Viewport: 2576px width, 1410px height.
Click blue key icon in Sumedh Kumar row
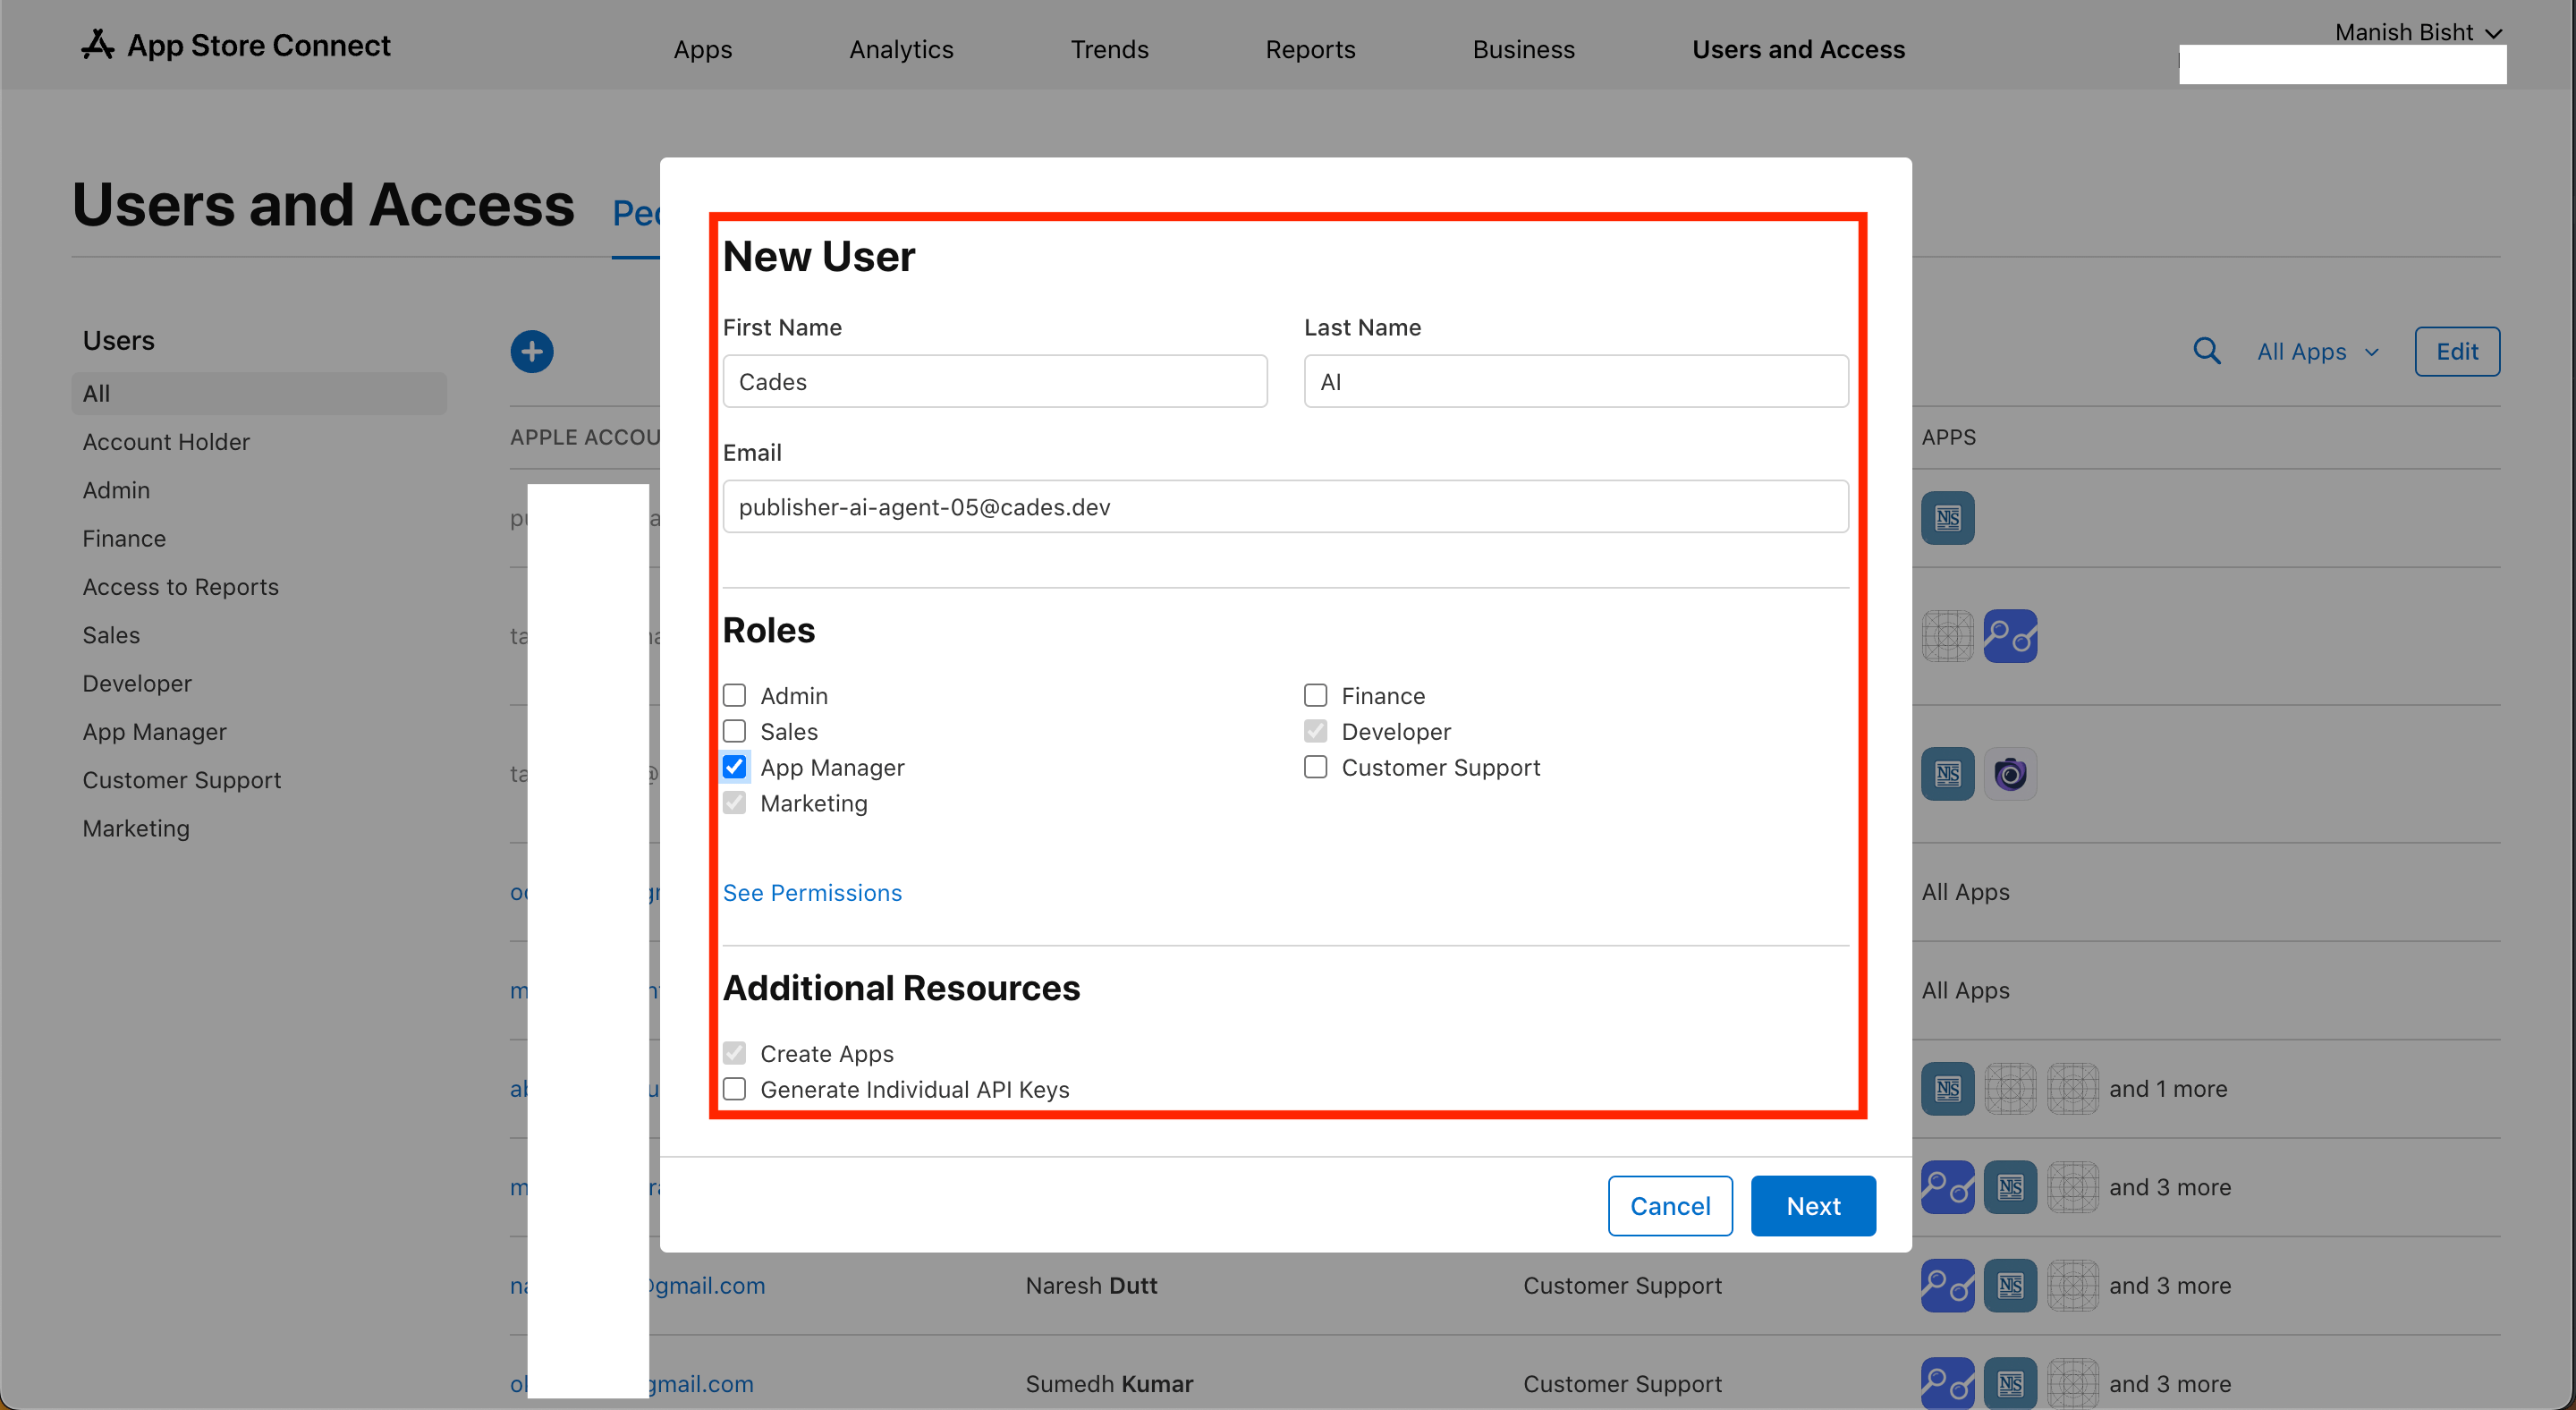1947,1383
